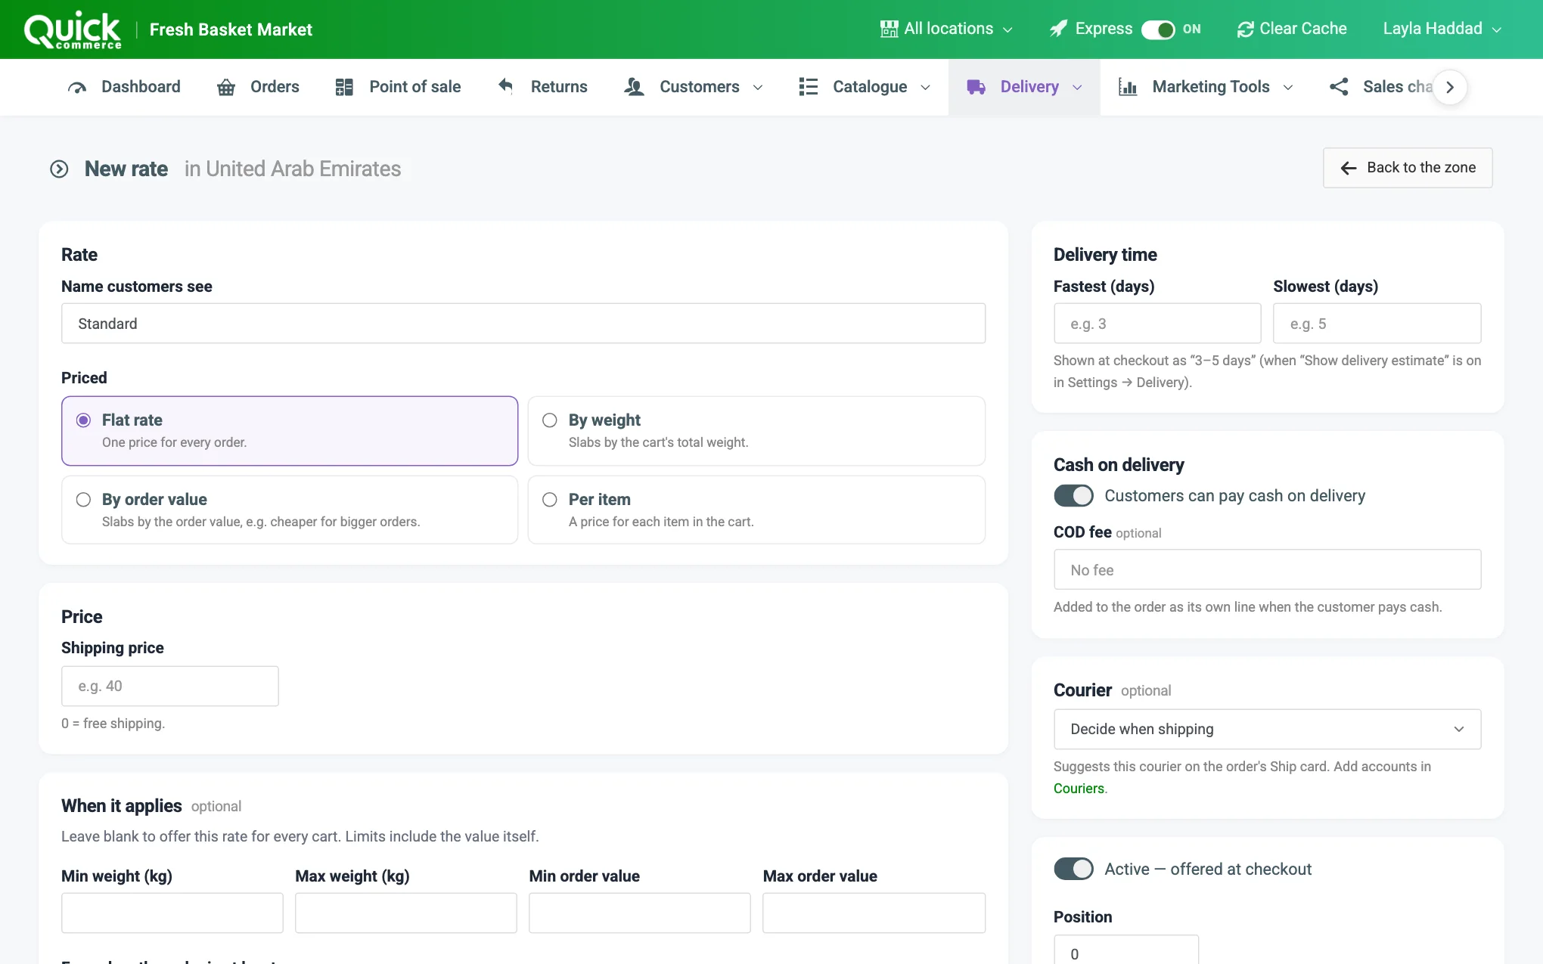The height and width of the screenshot is (964, 1543).
Task: Open the Courier Decide when shipping dropdown
Action: coord(1267,729)
